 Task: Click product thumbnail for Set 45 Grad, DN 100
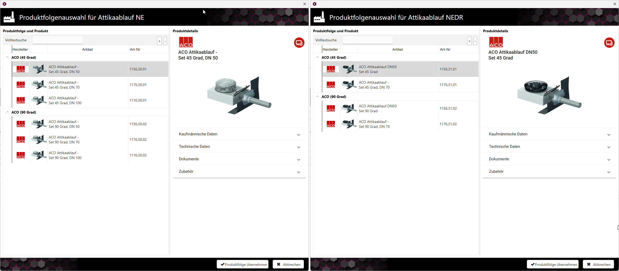tap(39, 100)
